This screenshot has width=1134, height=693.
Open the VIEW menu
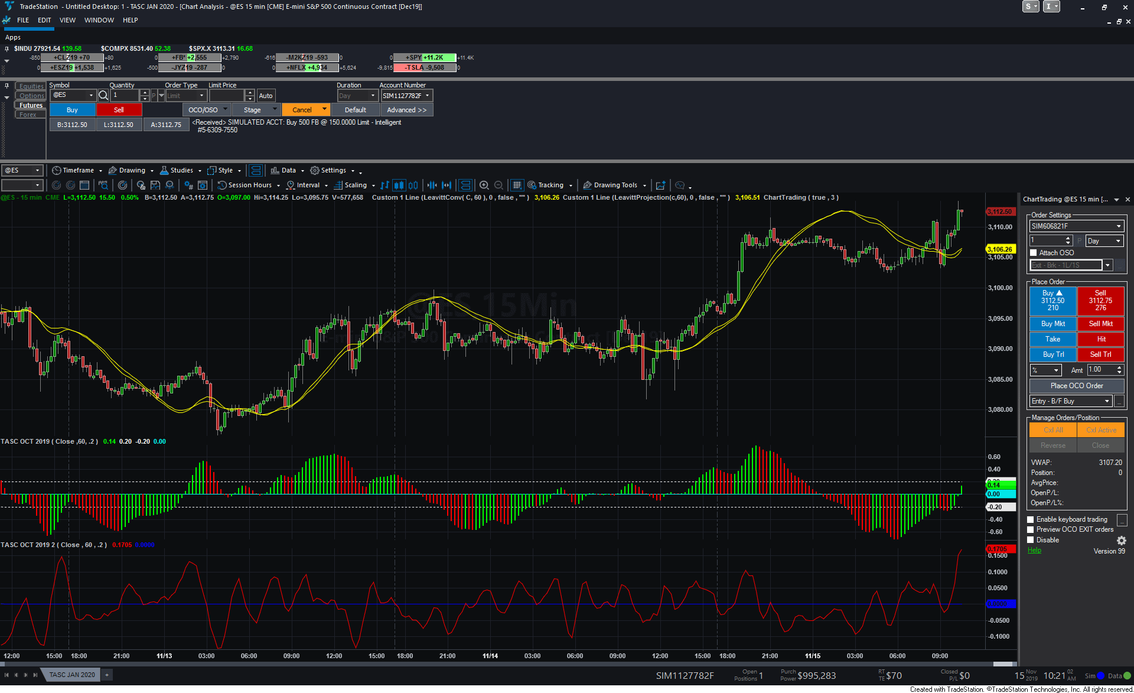(67, 19)
